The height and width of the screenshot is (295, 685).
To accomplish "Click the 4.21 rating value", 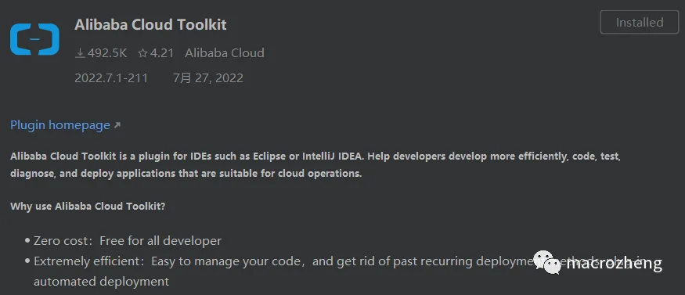I will click(161, 53).
